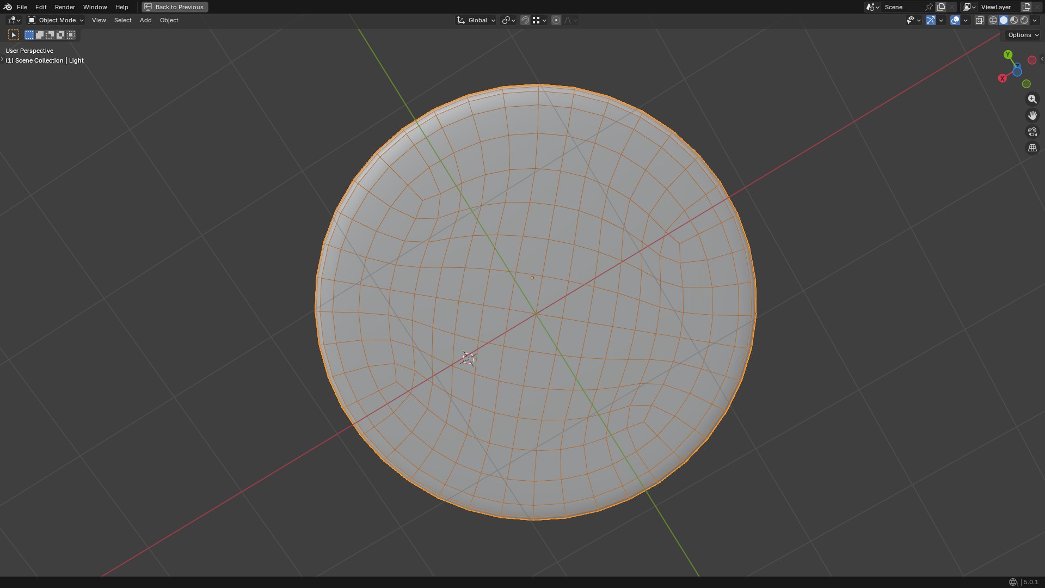Screen dimensions: 1045x588
Task: Open the Render menu
Action: pos(65,7)
